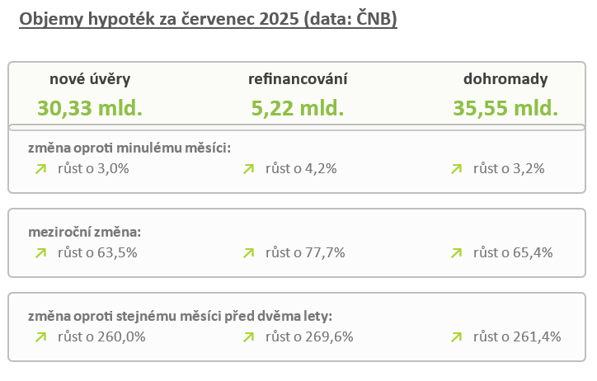Select the arrow icon next to růst o 269,6%
597x381 pixels.
tap(248, 336)
